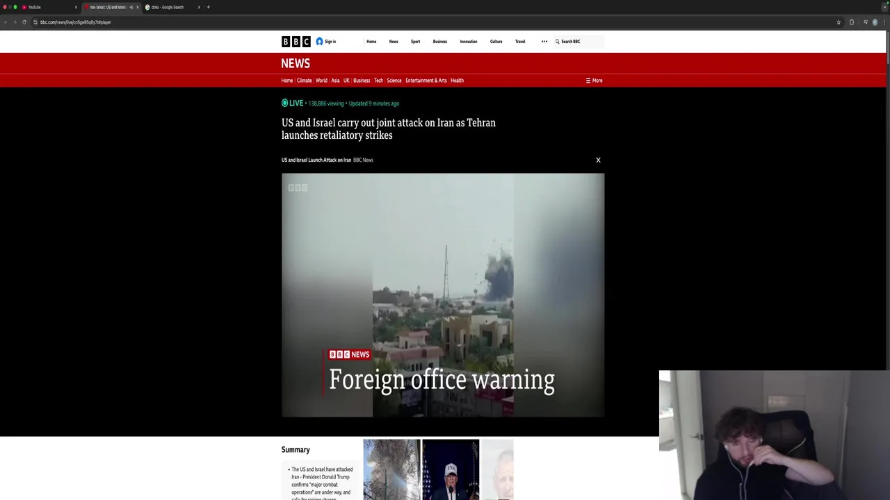
Task: Close the YouTube tab
Action: pyautogui.click(x=76, y=7)
